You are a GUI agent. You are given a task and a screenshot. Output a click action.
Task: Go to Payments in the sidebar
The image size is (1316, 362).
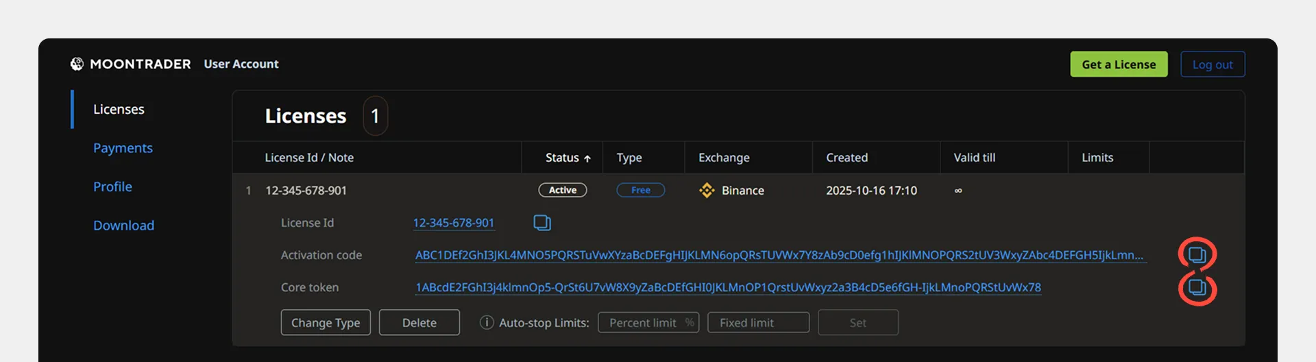point(123,148)
